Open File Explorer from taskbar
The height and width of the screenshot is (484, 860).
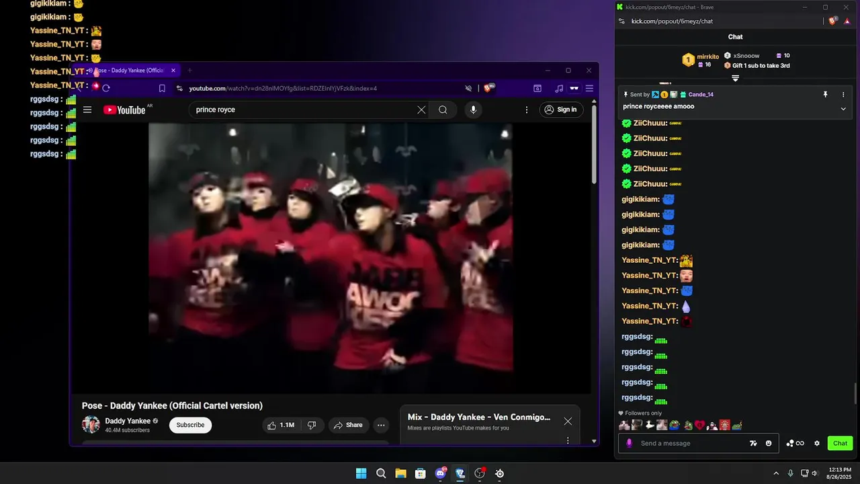(400, 473)
